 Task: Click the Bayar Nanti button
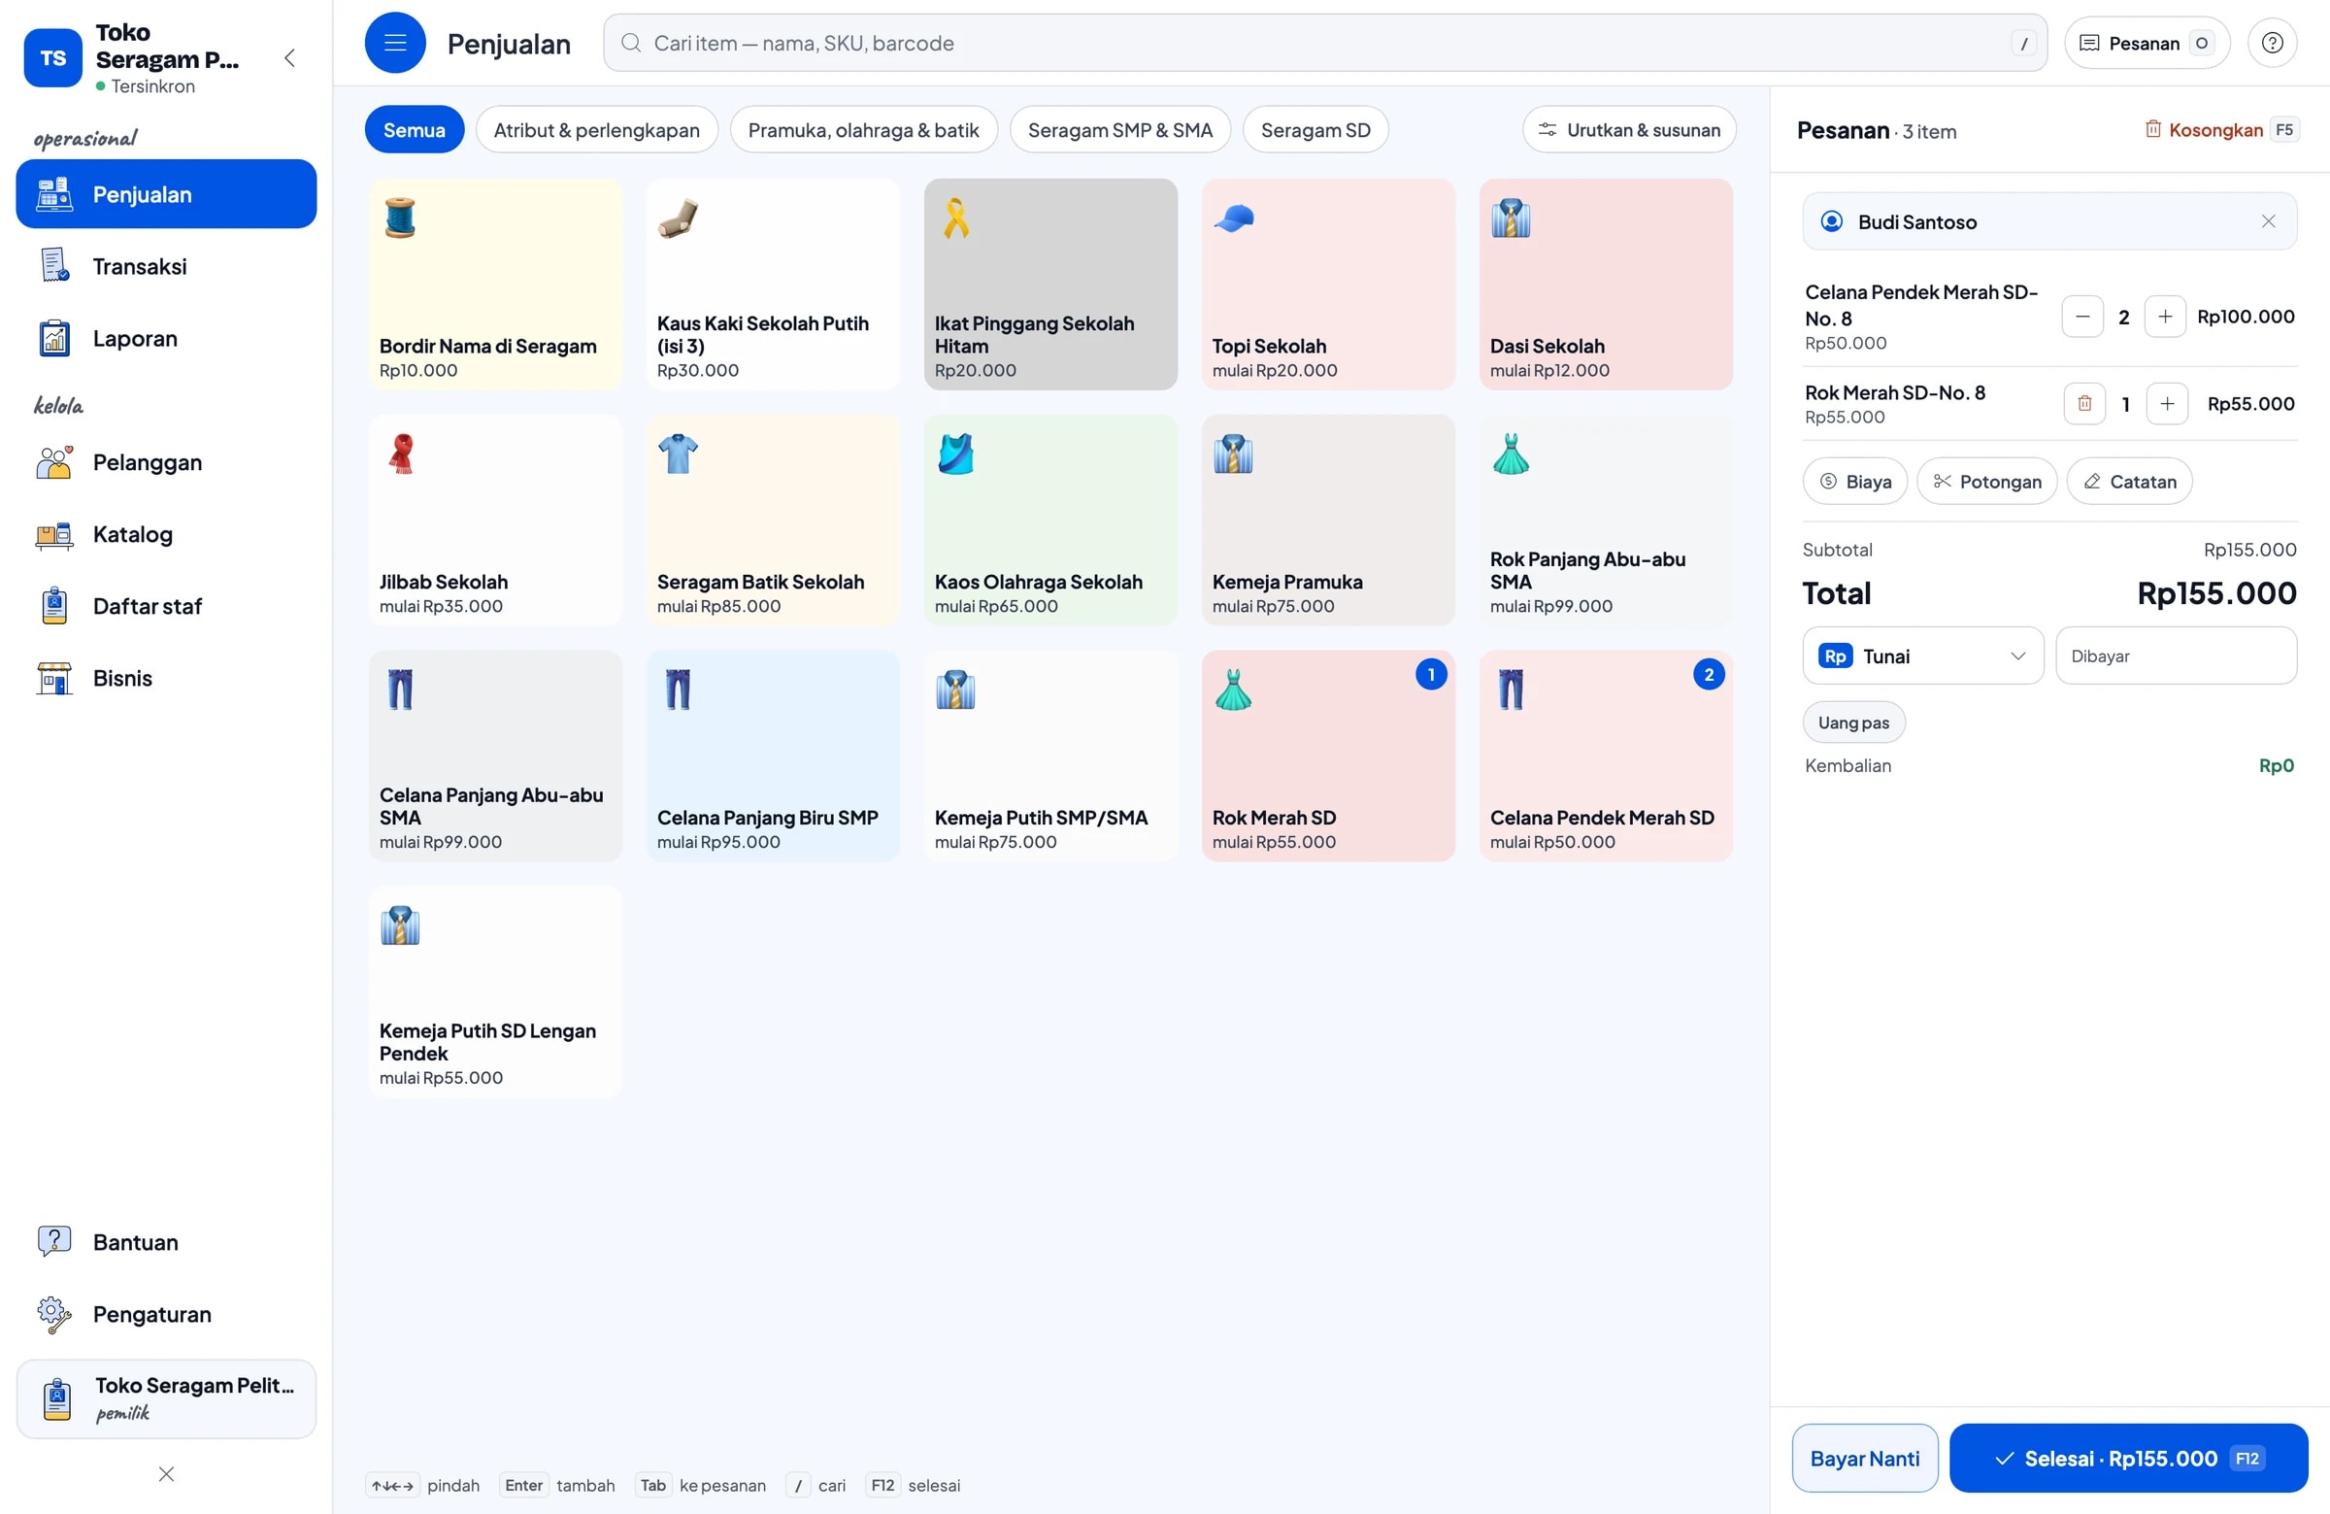point(1864,1459)
